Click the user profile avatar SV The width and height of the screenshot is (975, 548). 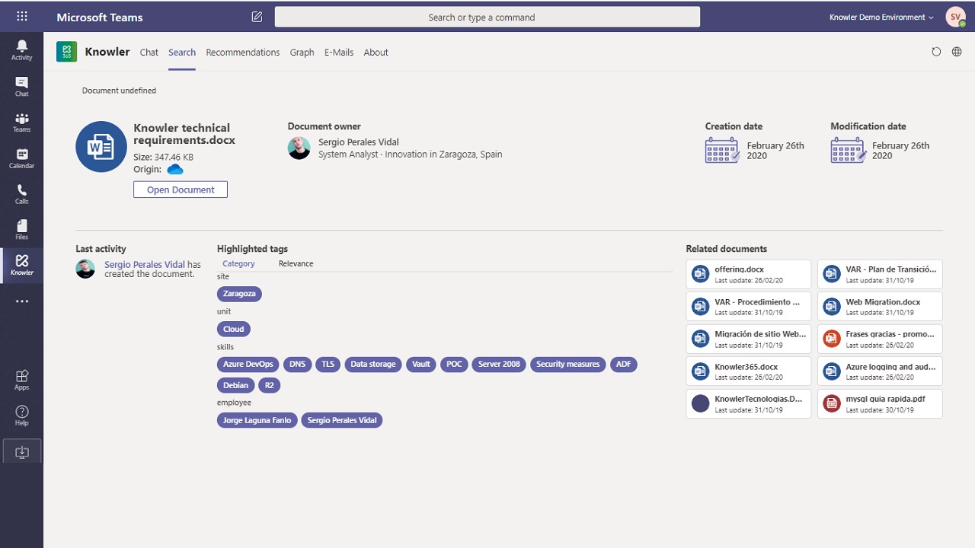coord(955,17)
